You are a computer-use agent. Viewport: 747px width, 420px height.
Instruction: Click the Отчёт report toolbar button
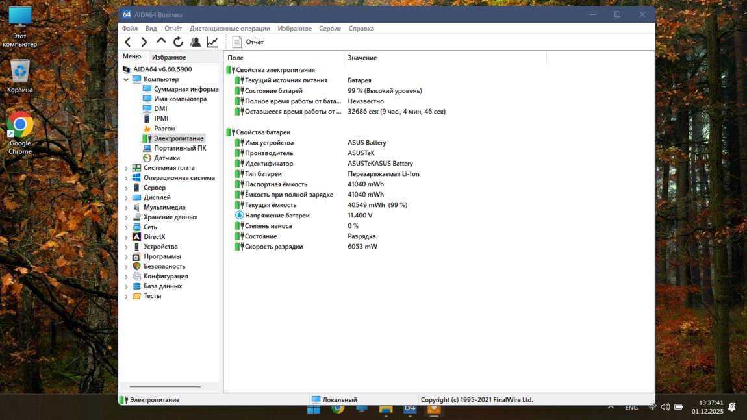pyautogui.click(x=248, y=42)
